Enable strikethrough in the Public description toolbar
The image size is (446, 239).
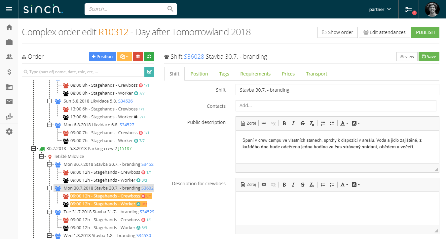click(302, 123)
